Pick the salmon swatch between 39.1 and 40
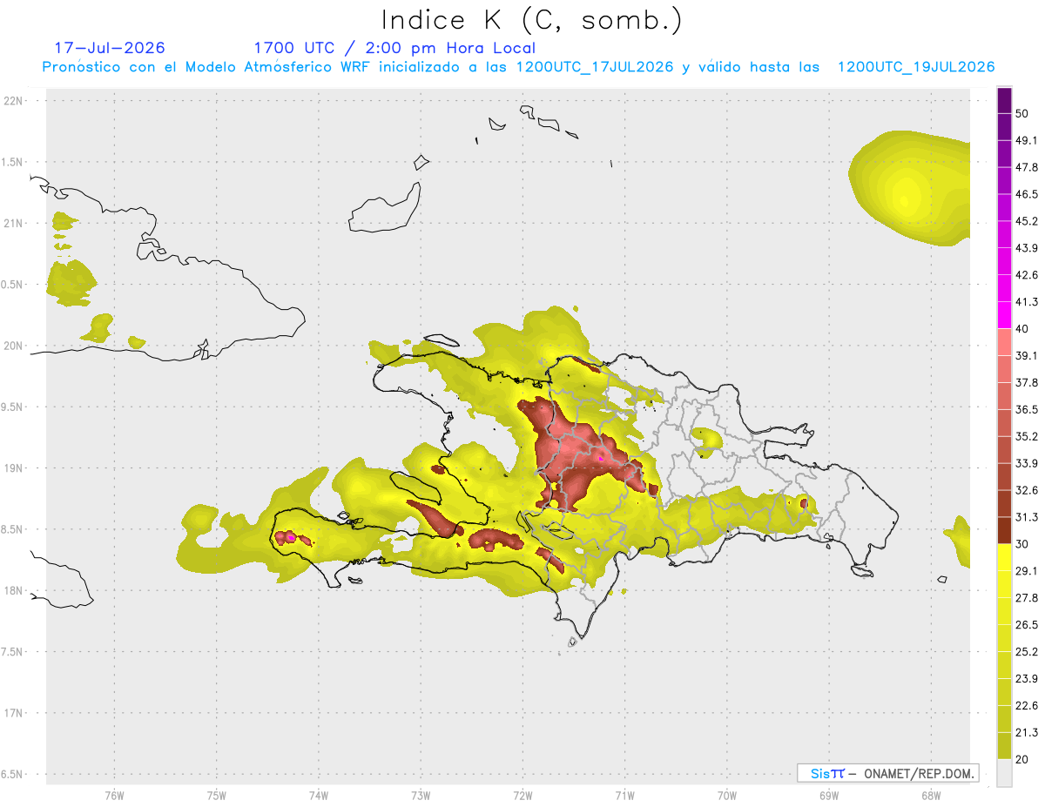 [1004, 342]
